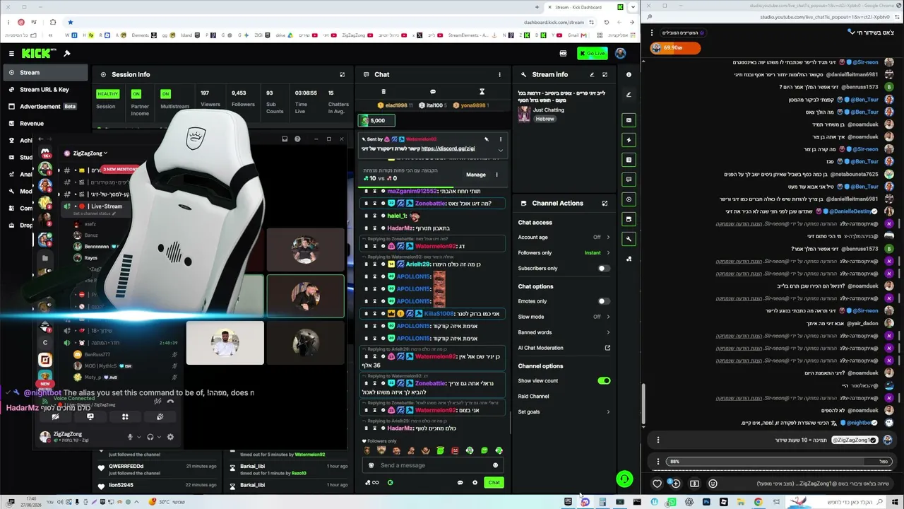Viewport: 904px width, 509px height.
Task: Toggle Emotes only chat switch
Action: click(604, 301)
